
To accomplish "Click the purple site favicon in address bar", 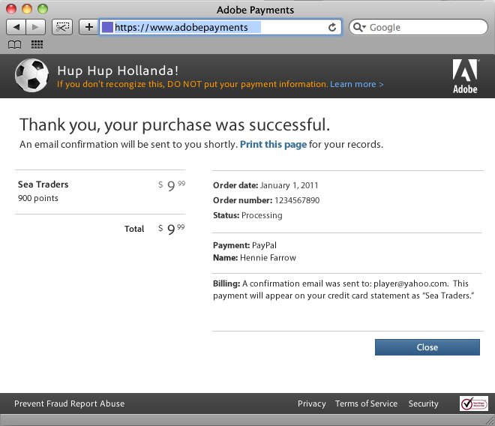I will point(107,27).
